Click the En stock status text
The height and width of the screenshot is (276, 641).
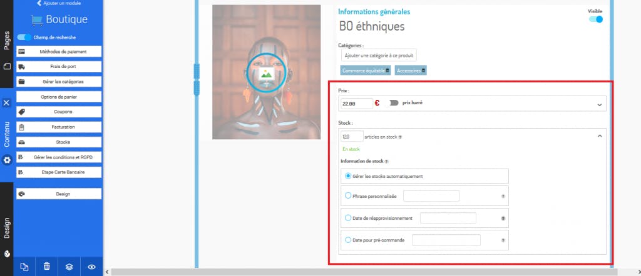[x=351, y=149]
